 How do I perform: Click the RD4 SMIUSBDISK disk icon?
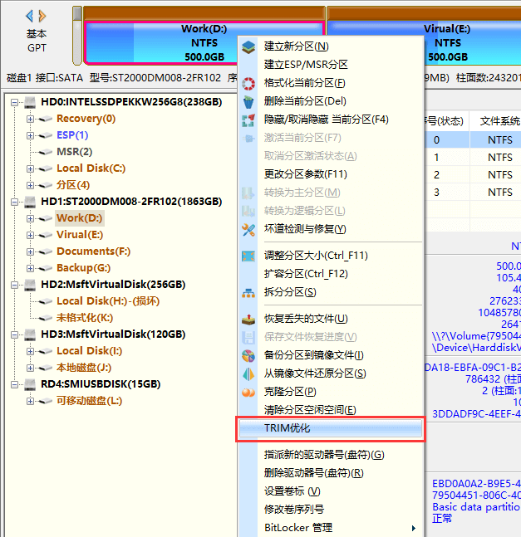(x=30, y=384)
